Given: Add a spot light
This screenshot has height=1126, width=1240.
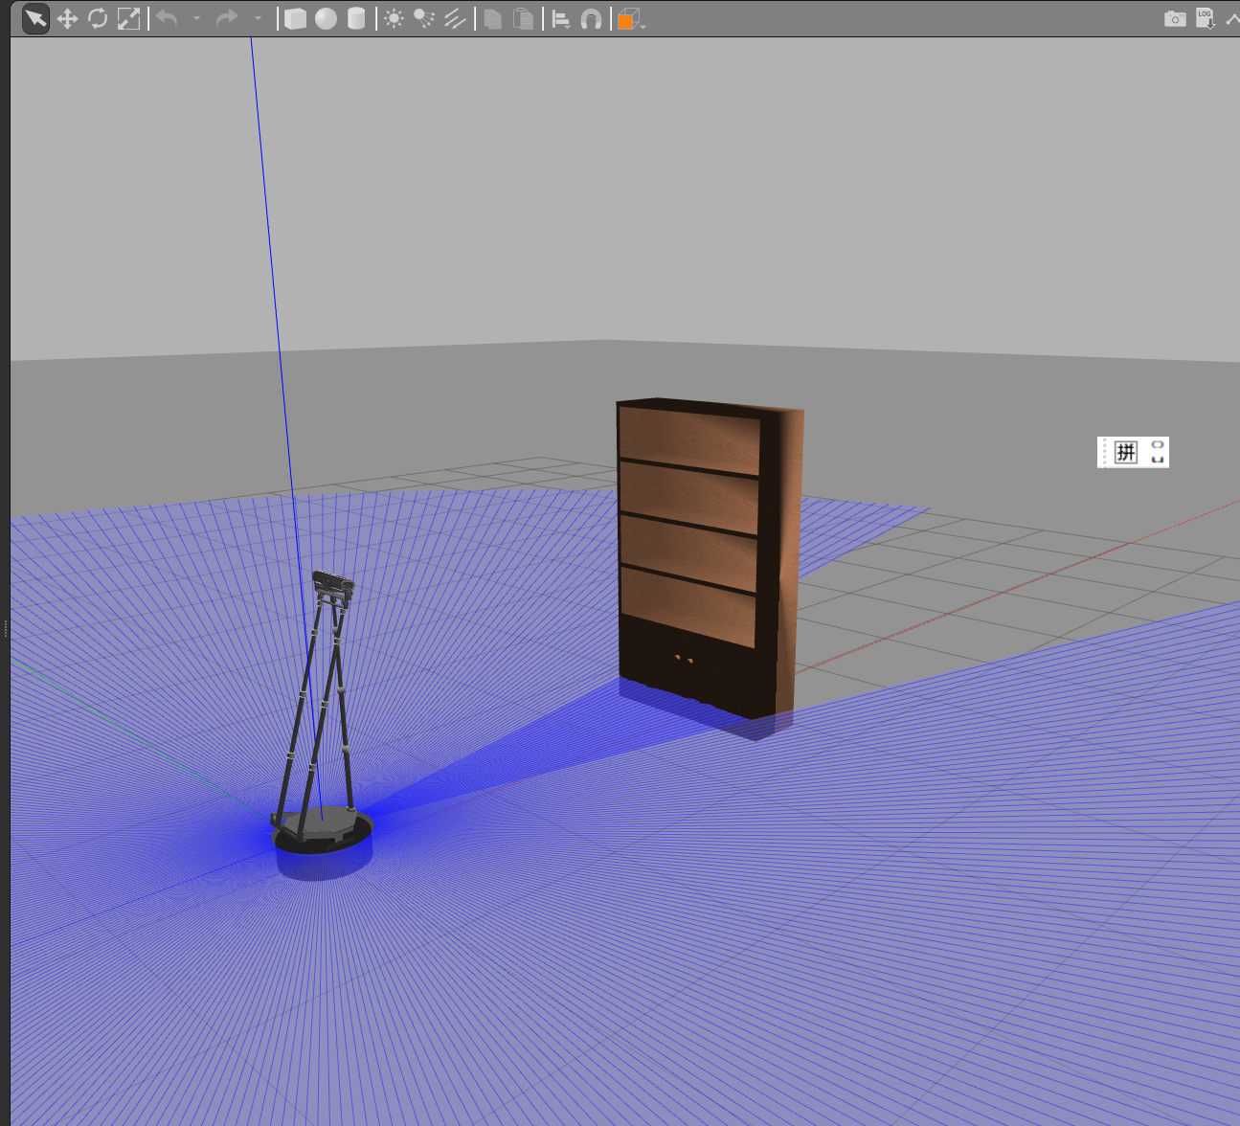Looking at the screenshot, I should [x=424, y=19].
